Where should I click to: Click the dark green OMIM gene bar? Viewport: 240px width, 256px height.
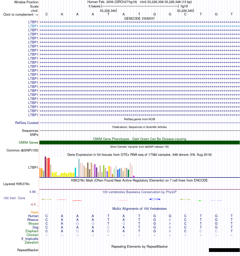[x=140, y=143]
